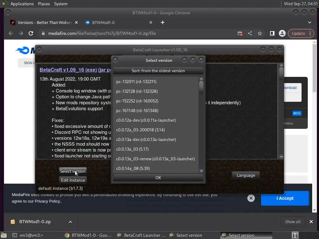Switch to BTWMod1-0 Chrome tab
The width and height of the screenshot is (319, 239).
click(x=118, y=22)
